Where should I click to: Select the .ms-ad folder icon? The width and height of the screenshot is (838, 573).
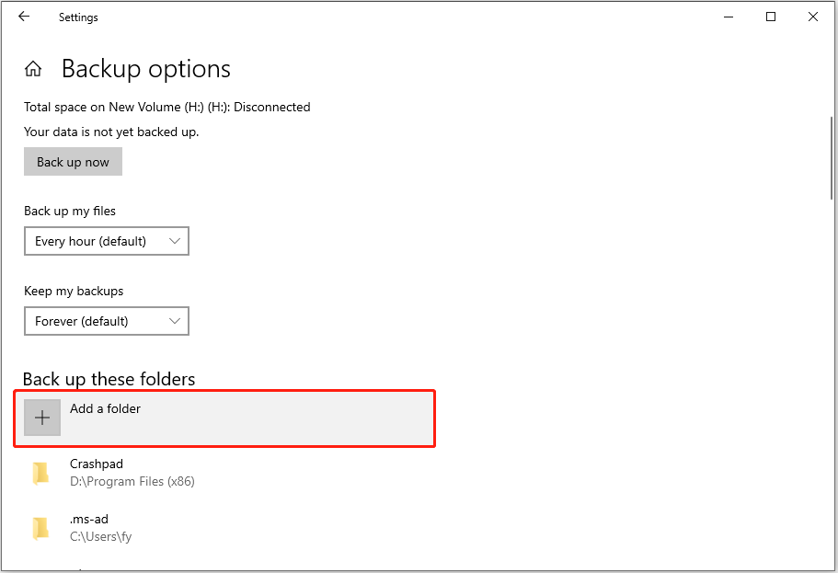(40, 527)
